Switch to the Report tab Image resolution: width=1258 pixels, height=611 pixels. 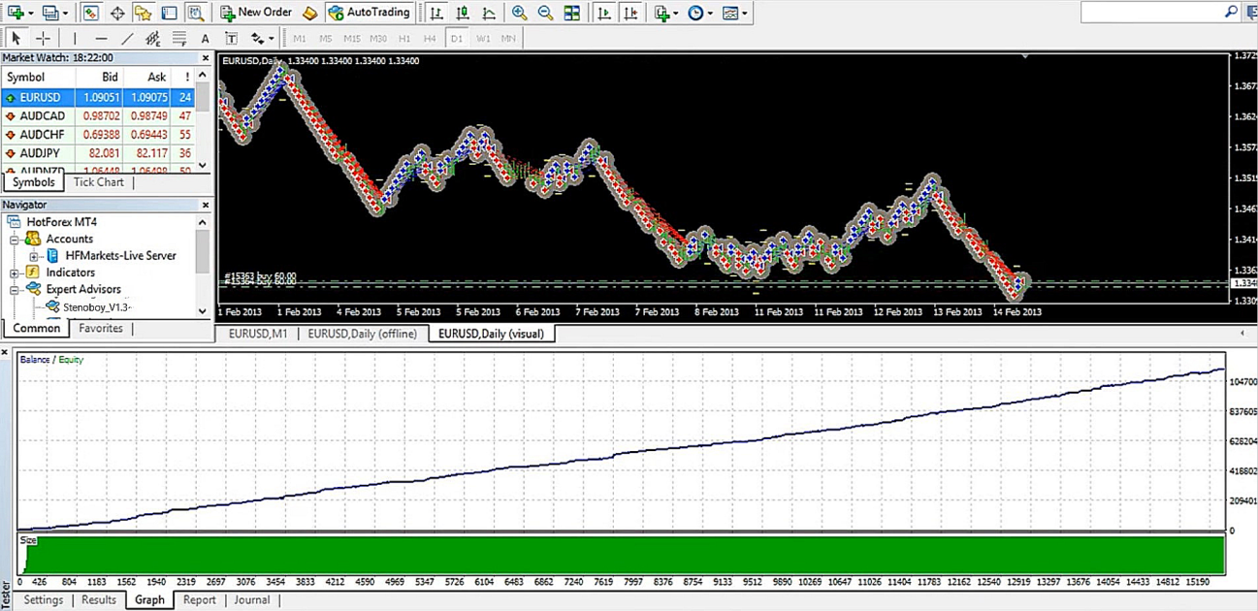[199, 600]
